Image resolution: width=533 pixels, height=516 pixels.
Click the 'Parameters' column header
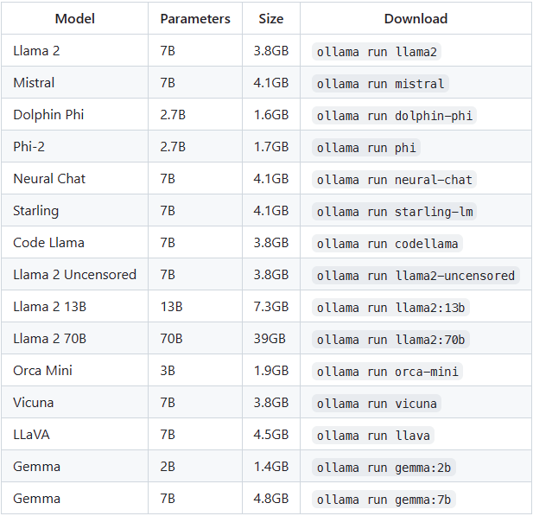pyautogui.click(x=195, y=19)
